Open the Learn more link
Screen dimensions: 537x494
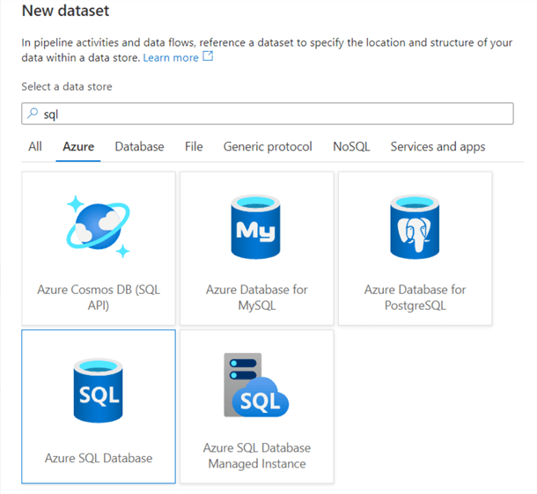(171, 57)
